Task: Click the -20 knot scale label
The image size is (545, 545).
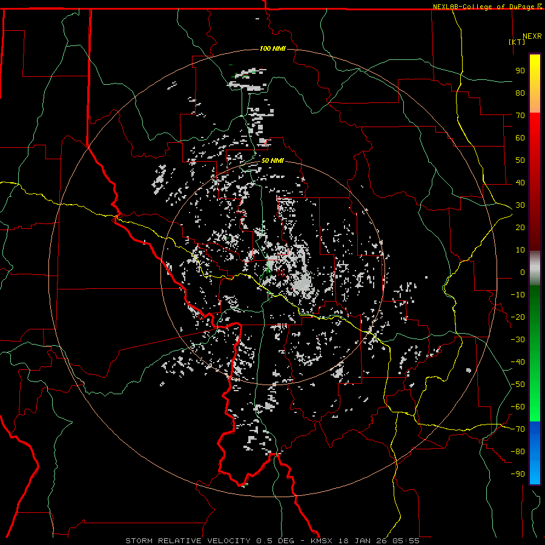Action: (x=518, y=317)
